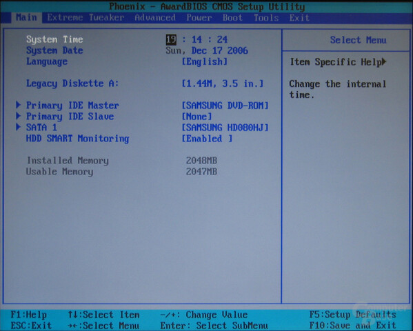Select the Primary IDE Master entry
413x331 pixels.
[72, 106]
